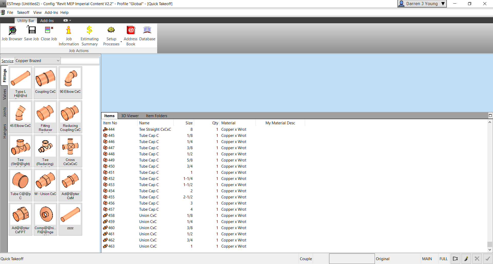Open the Database icon

coord(147,33)
